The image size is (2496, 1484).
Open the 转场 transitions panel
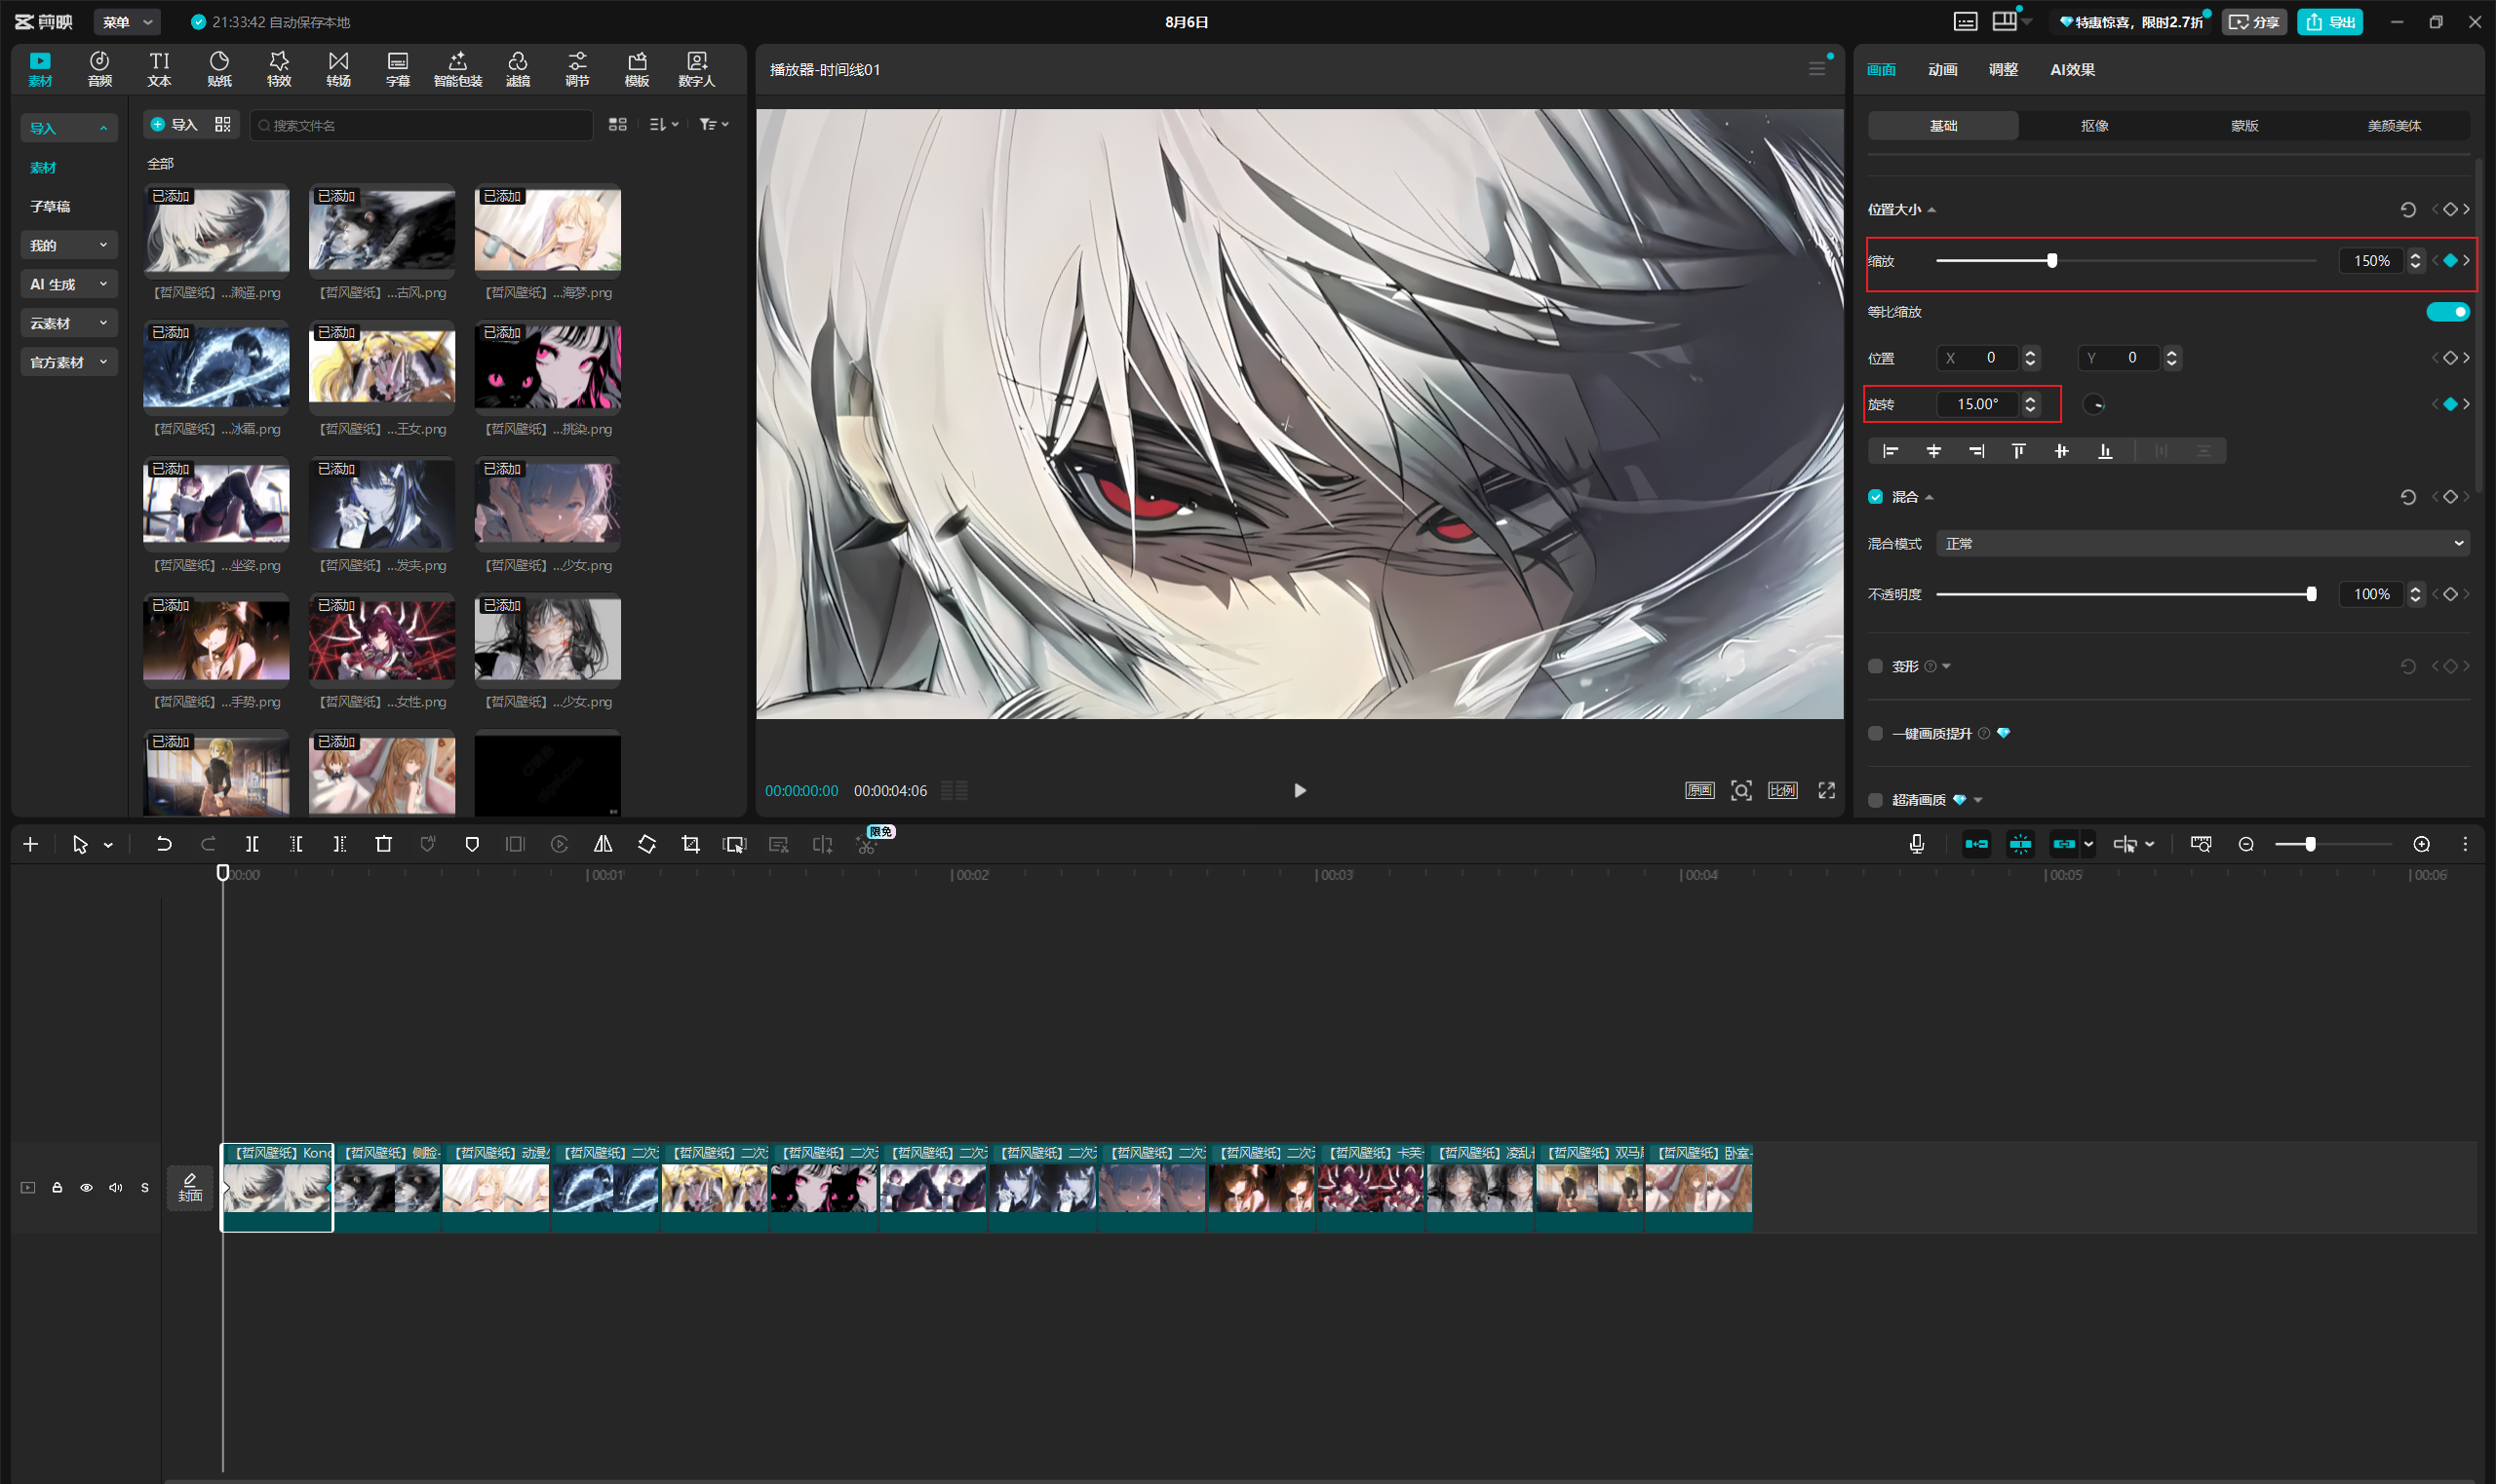click(x=338, y=69)
